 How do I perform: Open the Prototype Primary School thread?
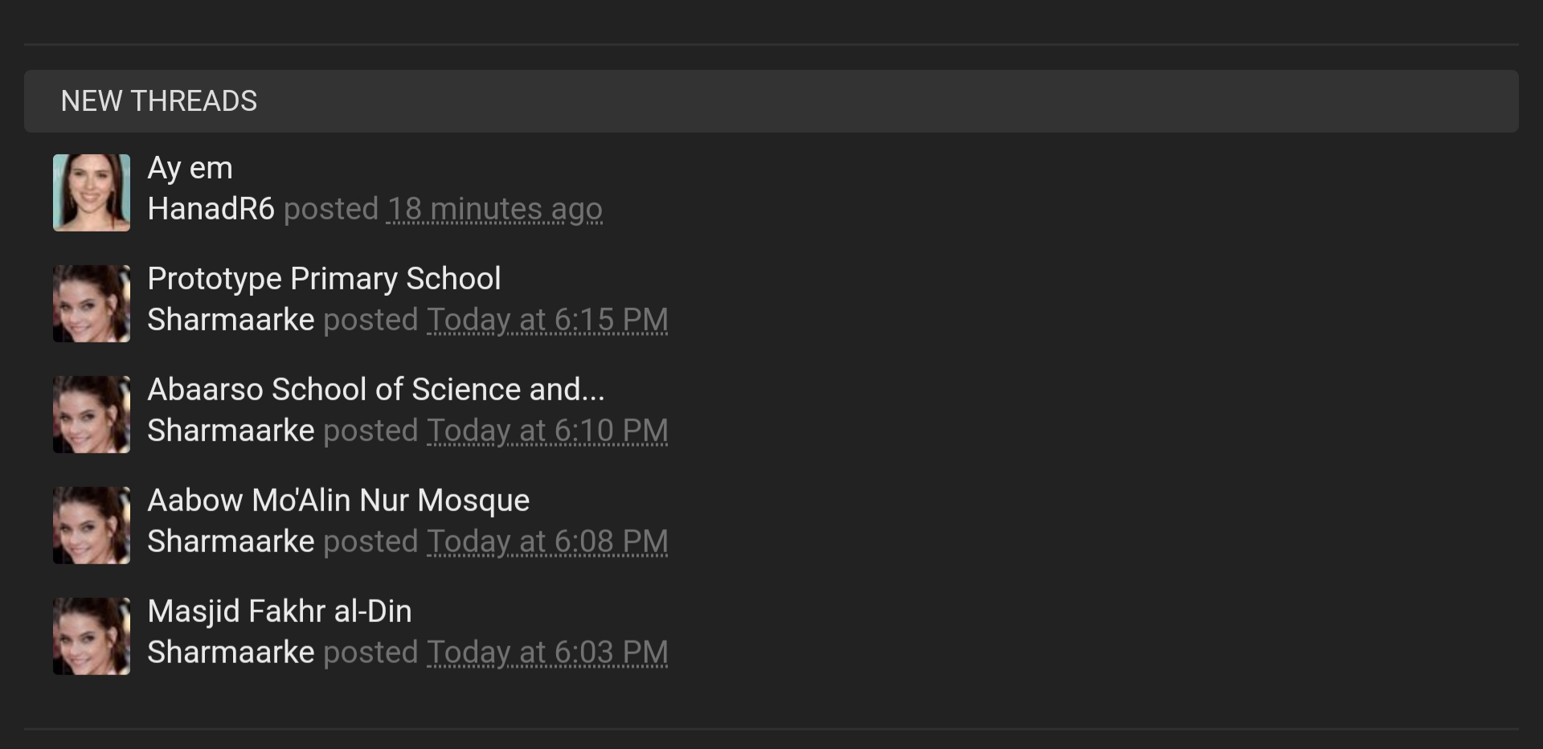(324, 279)
